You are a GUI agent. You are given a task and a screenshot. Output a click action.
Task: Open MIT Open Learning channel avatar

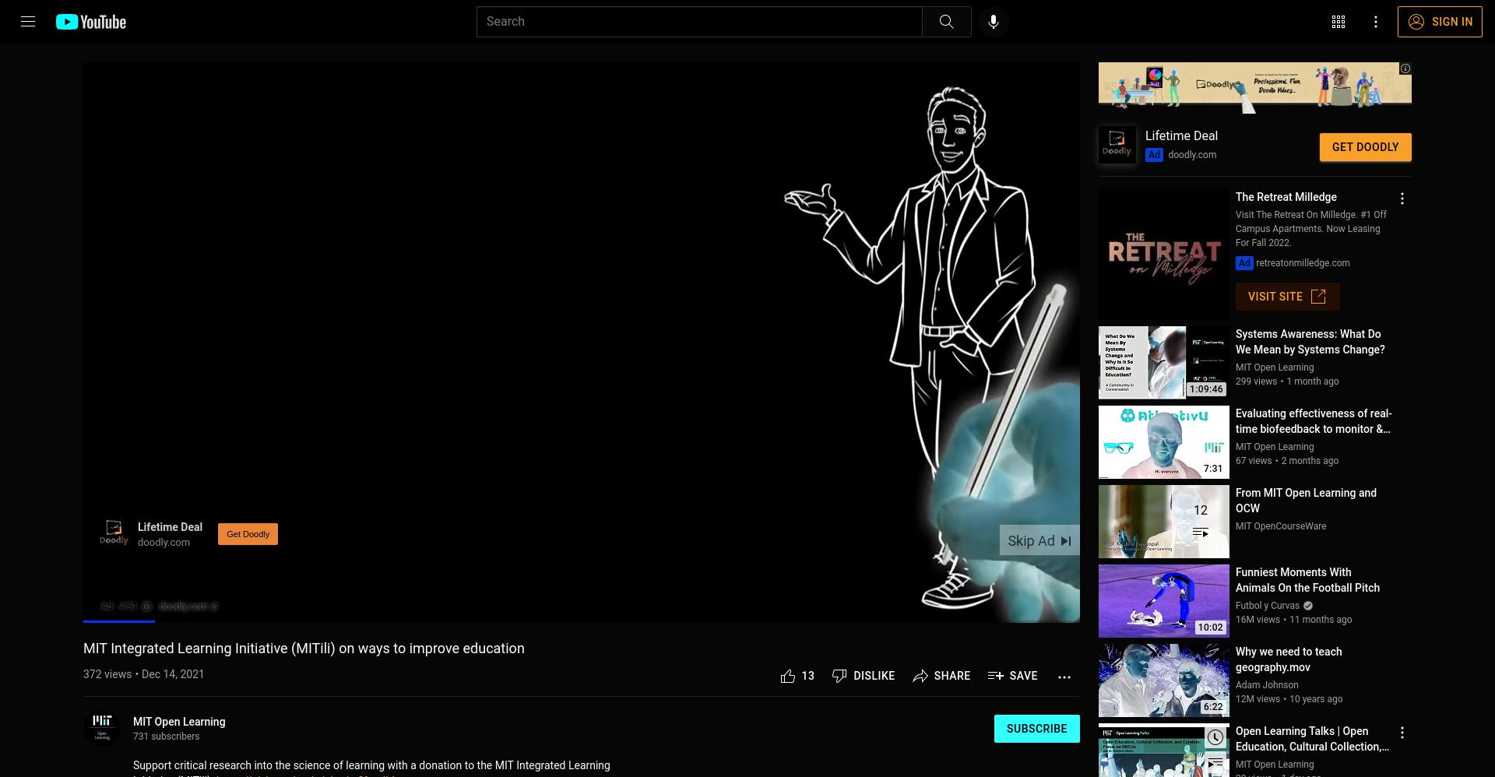coord(102,728)
